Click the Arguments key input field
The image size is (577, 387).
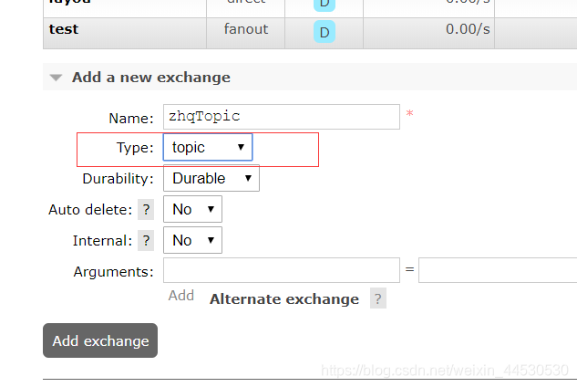pos(282,270)
